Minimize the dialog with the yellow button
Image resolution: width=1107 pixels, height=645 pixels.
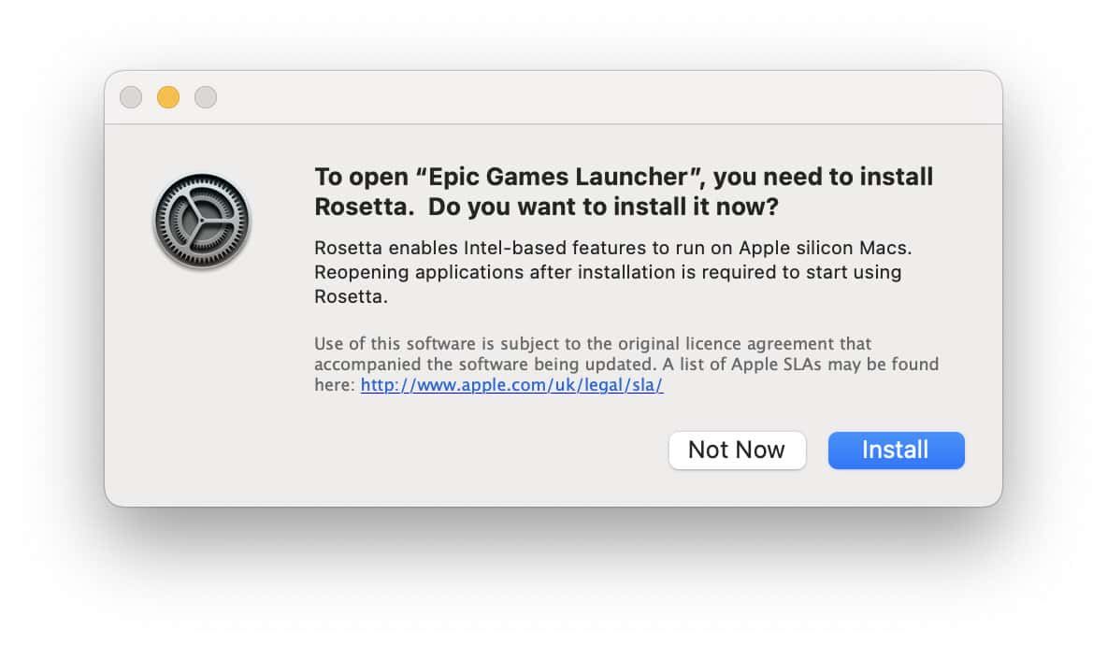click(168, 97)
